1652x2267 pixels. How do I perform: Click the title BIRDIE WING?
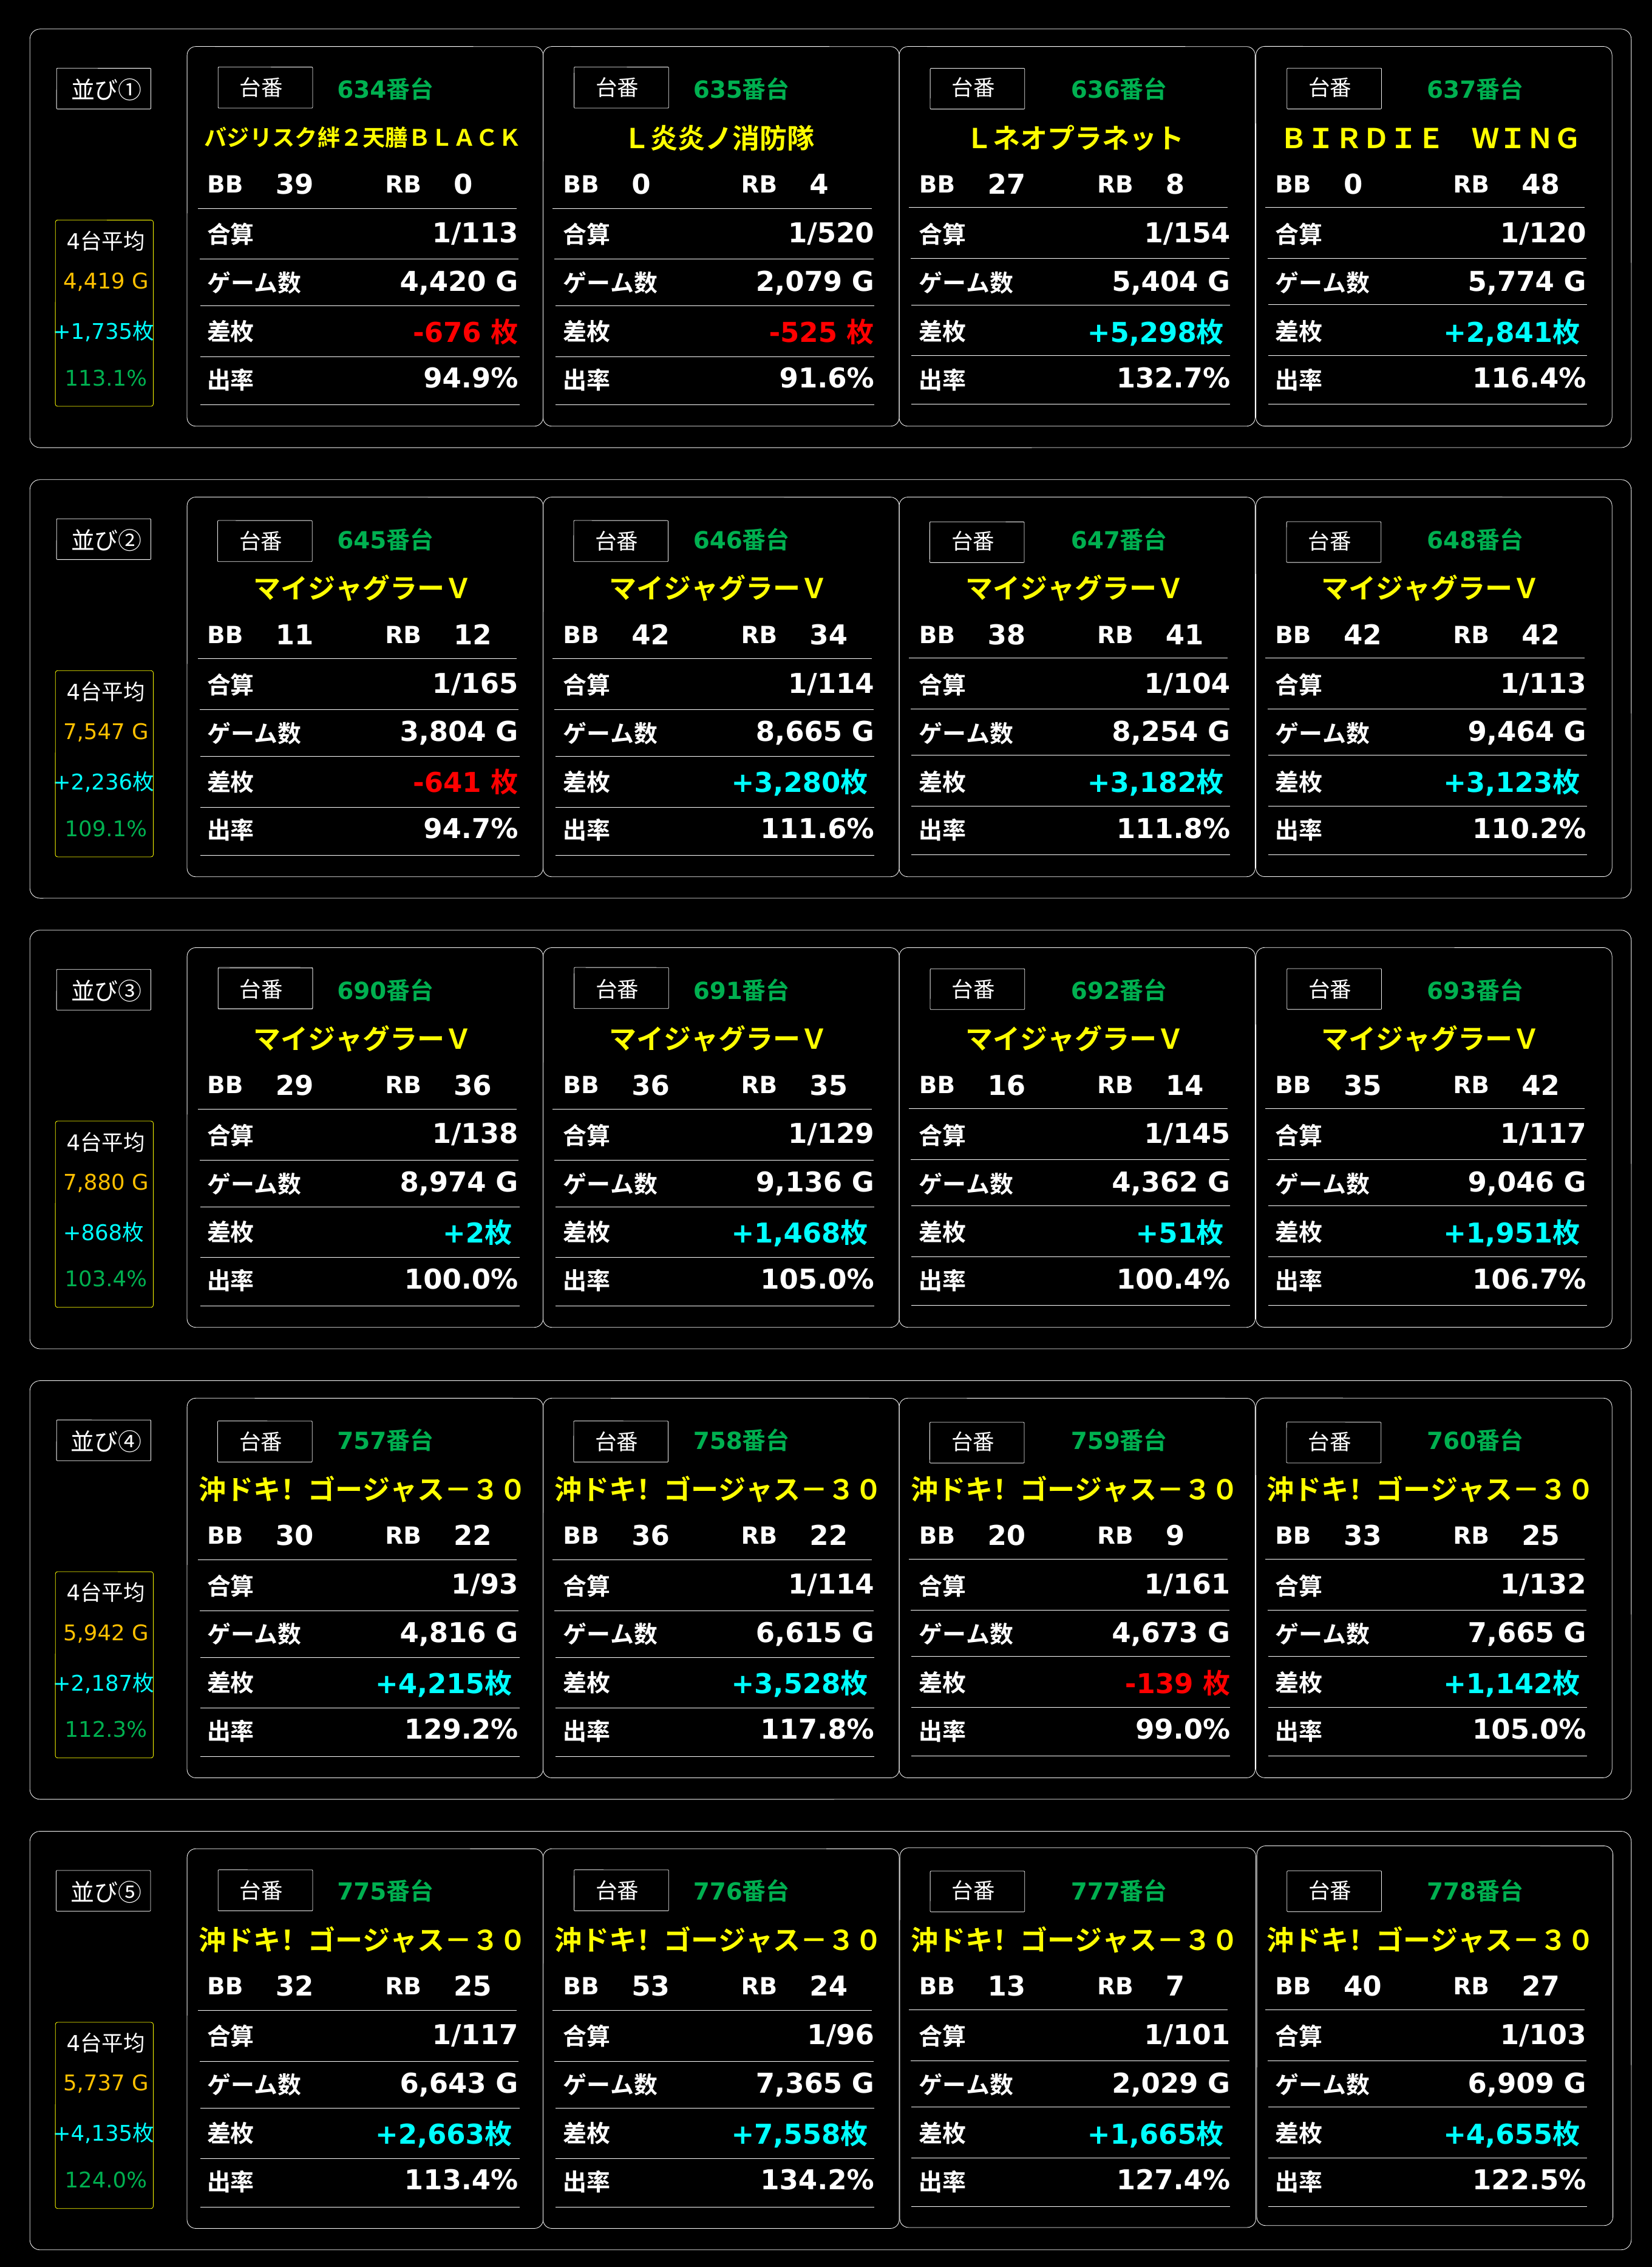[x=1432, y=138]
